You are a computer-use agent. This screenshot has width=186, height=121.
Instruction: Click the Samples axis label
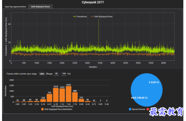pyautogui.click(x=93, y=67)
